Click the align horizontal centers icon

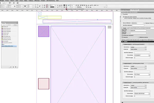[89, 5]
